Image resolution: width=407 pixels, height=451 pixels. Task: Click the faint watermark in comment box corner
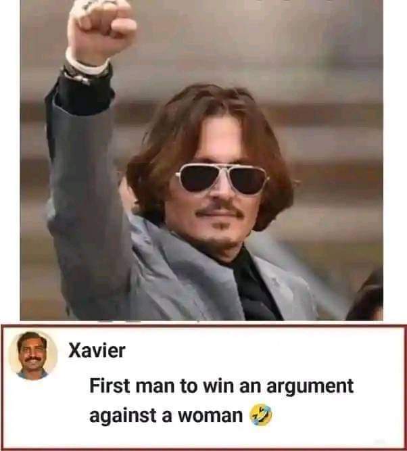(x=381, y=442)
